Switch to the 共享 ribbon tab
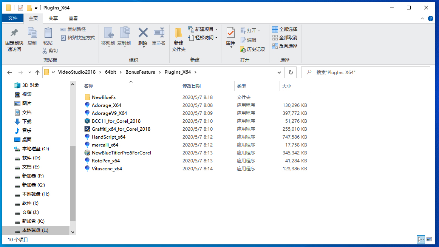 tap(53, 19)
